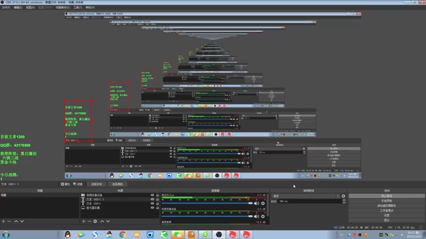This screenshot has height=239, width=426.
Task: Move the scene down in the Scenes panel
Action: click(x=22, y=221)
